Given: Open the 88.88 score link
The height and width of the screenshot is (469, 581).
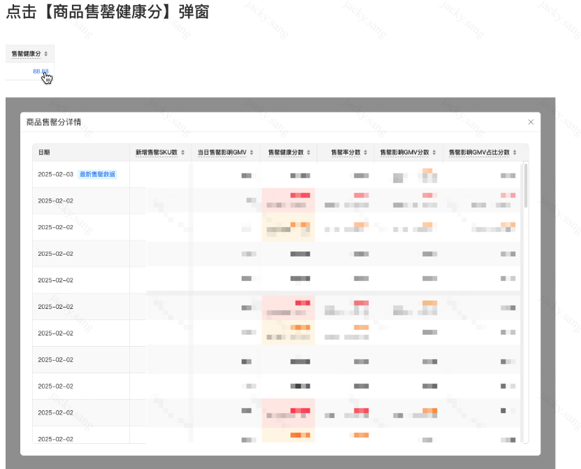Looking at the screenshot, I should 41,71.
